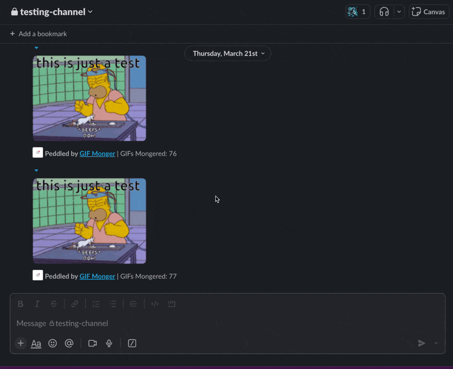Click the emoji picker smiley icon

[53, 343]
